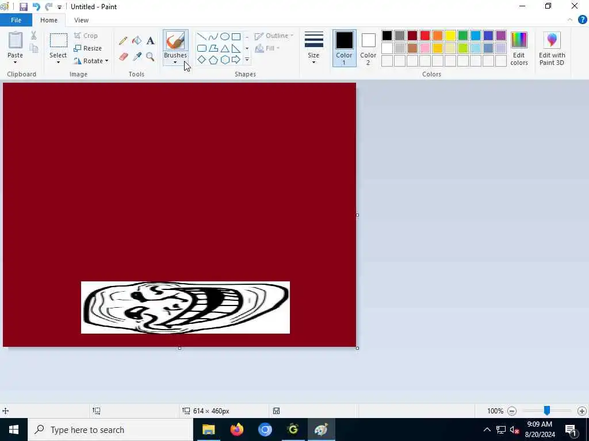Redo action in the quick access toolbar

coord(48,7)
